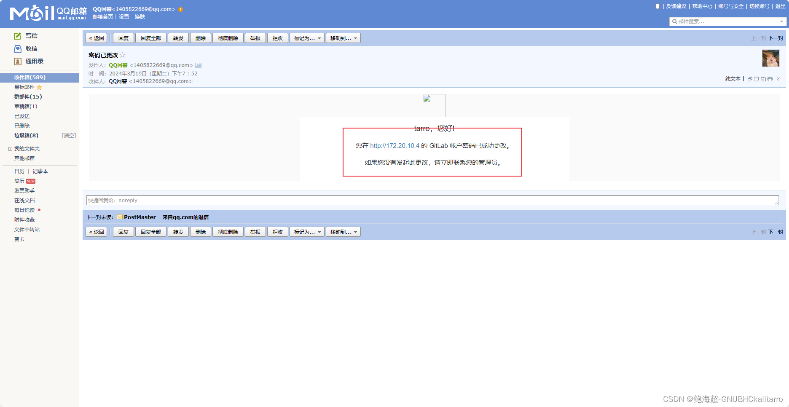This screenshot has height=407, width=789.
Task: Open 文件中转站 in sidebar
Action: [27, 230]
